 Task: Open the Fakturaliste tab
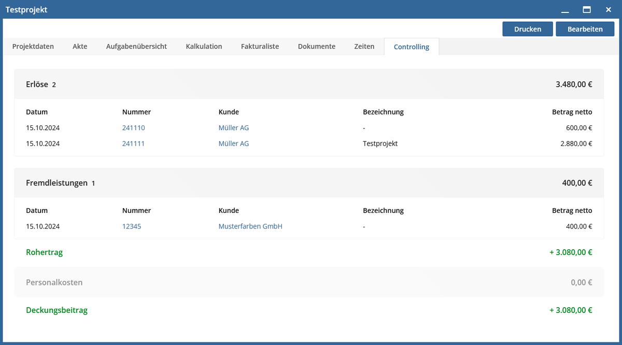[x=260, y=46]
